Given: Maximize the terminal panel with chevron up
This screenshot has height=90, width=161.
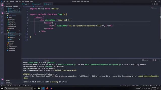Looking at the screenshot, I should coord(157,60).
